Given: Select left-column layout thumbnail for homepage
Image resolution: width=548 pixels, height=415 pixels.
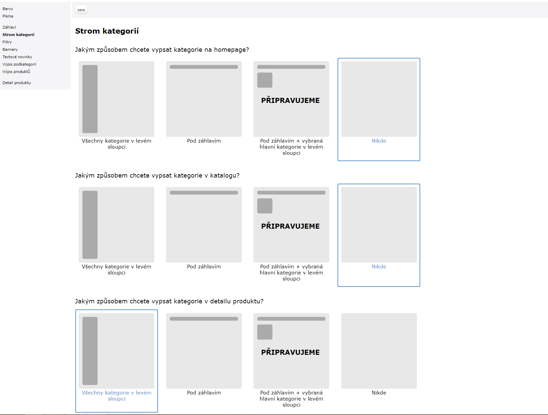Looking at the screenshot, I should point(116,99).
